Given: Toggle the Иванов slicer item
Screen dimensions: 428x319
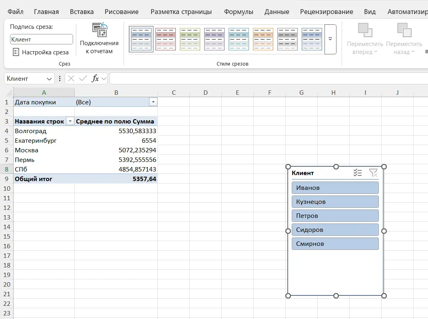Looking at the screenshot, I should pos(335,187).
